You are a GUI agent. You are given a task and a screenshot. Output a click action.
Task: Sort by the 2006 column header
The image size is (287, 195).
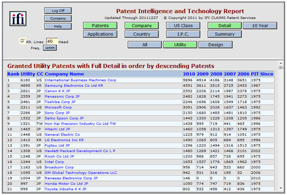(243, 74)
